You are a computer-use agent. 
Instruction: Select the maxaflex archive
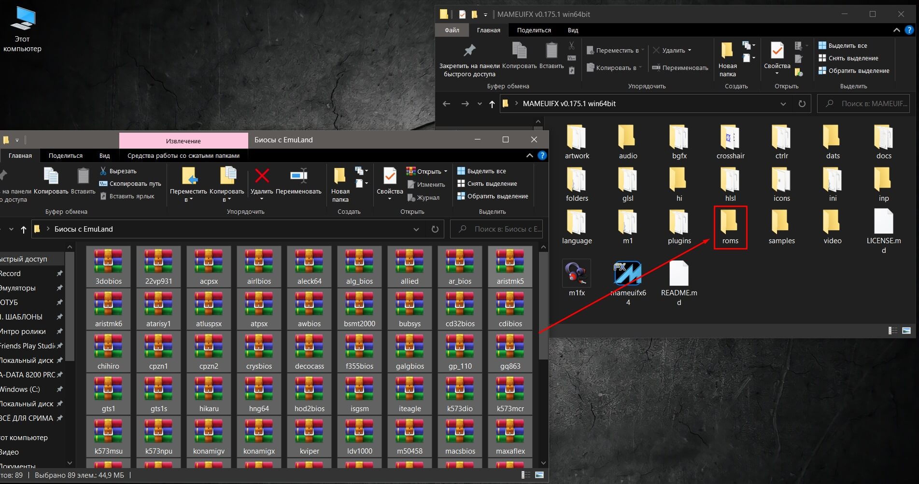point(510,436)
